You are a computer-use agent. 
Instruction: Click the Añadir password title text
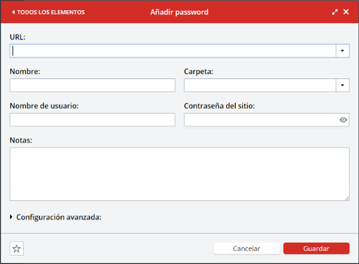point(179,12)
